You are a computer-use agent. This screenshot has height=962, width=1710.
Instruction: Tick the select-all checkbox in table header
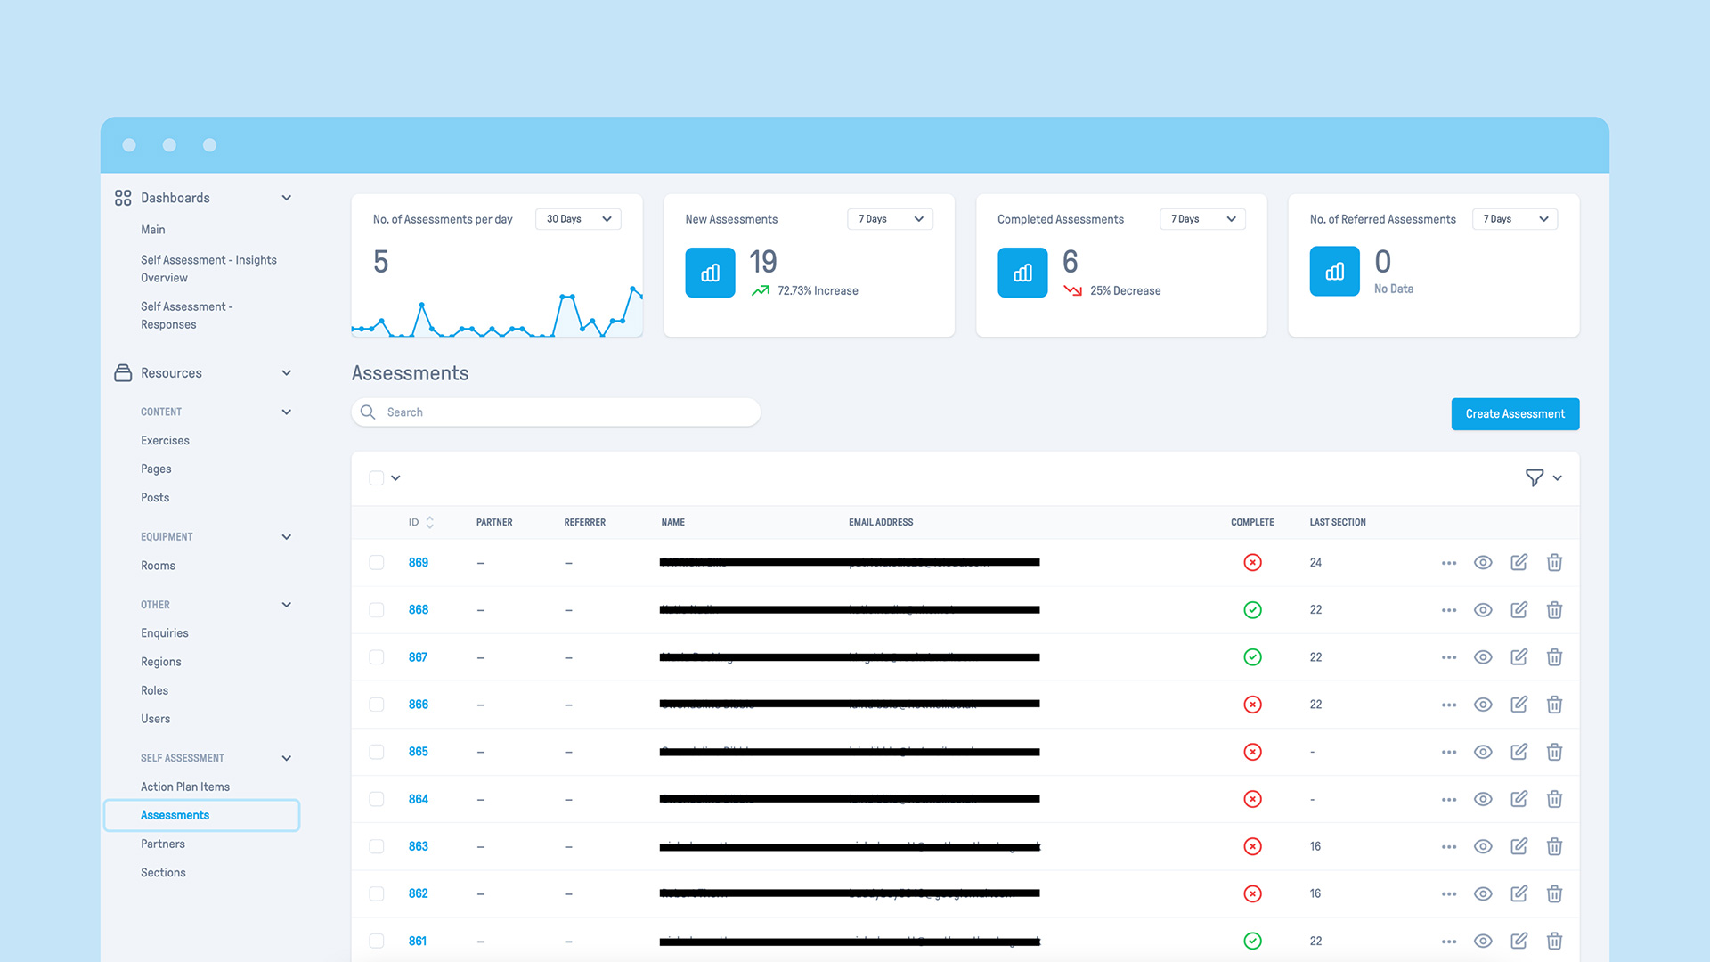click(377, 478)
